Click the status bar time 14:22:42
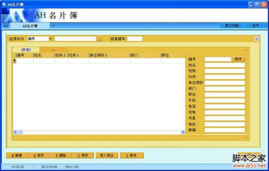 click(17, 167)
